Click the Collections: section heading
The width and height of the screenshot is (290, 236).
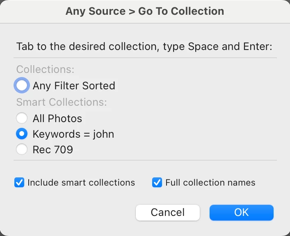(x=46, y=69)
